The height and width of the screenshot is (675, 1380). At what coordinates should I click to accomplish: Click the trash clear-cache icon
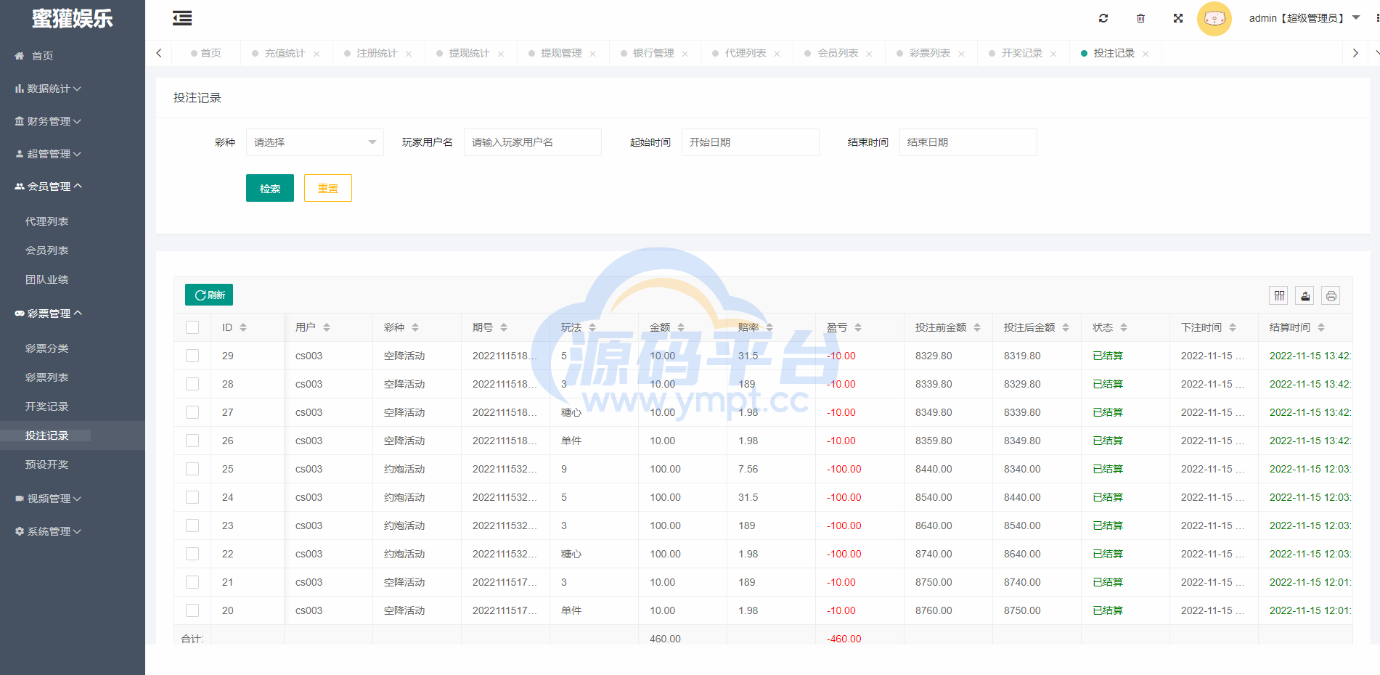coord(1140,18)
